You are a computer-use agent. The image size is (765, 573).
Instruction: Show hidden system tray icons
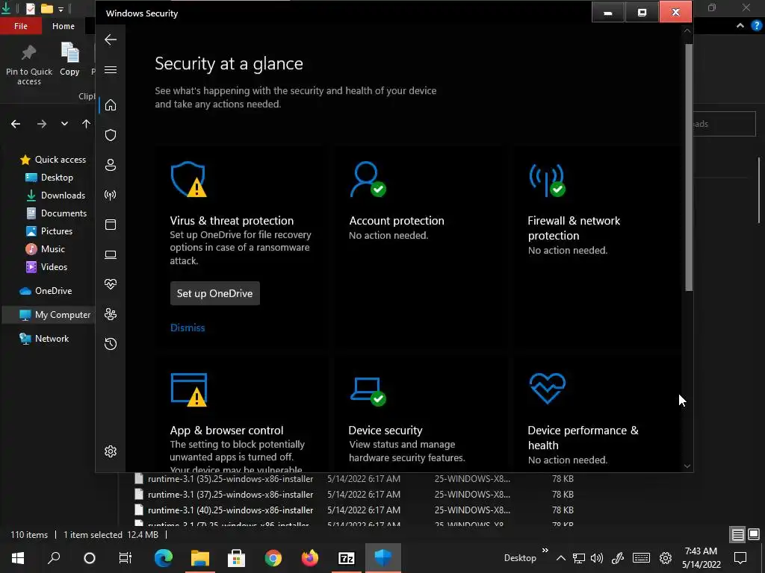coord(561,558)
